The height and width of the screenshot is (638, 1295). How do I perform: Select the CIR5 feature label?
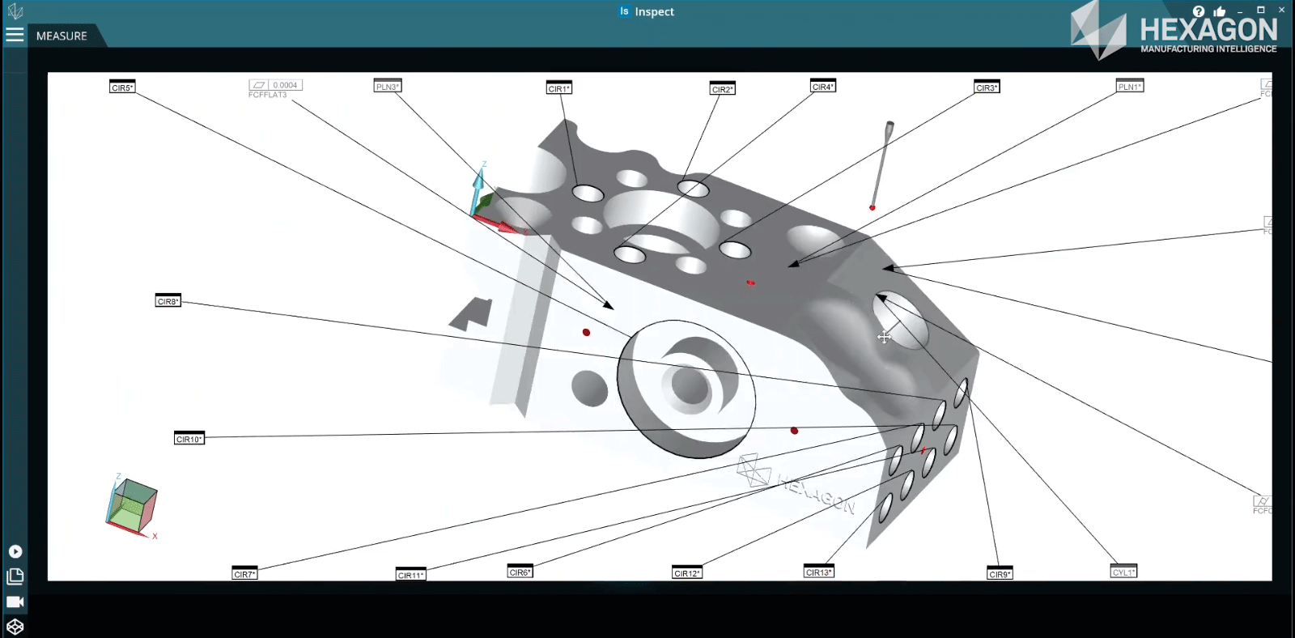point(122,87)
